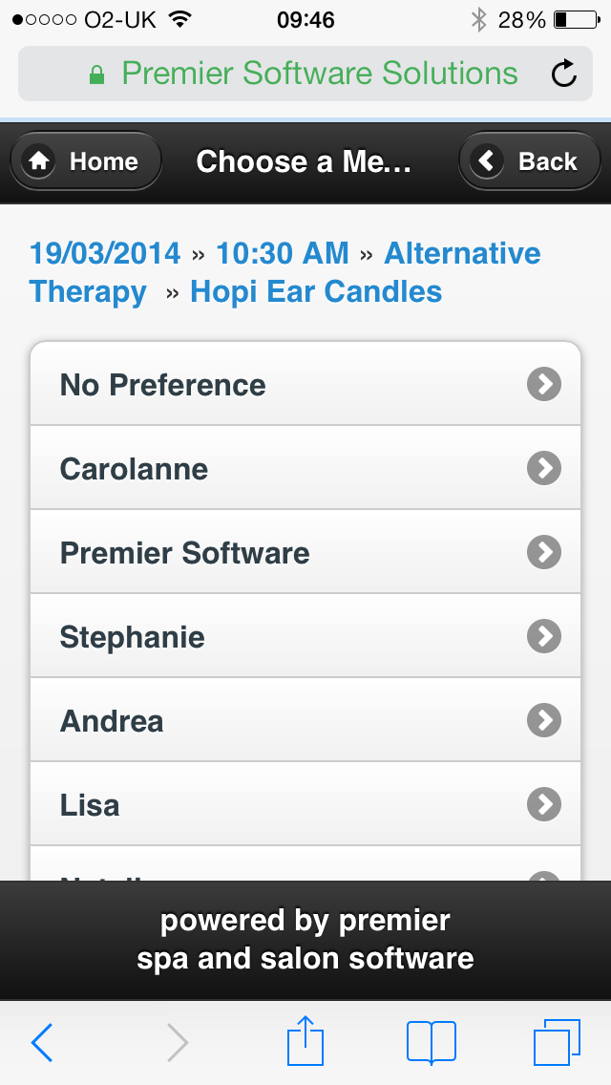This screenshot has width=611, height=1085.
Task: Go back with Safari's back arrow
Action: (43, 1042)
